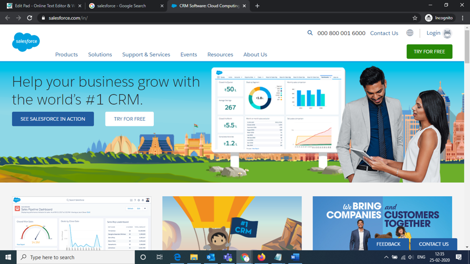Open the #1 CRM balloon thumbnail
The width and height of the screenshot is (470, 264).
[x=232, y=223]
